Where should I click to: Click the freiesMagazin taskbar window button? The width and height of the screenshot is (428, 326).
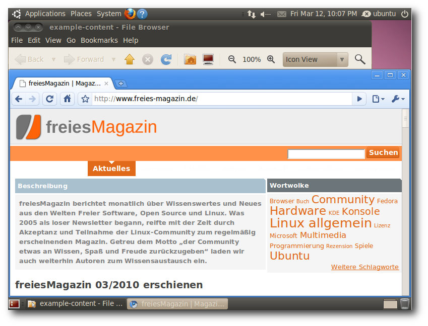click(x=177, y=304)
